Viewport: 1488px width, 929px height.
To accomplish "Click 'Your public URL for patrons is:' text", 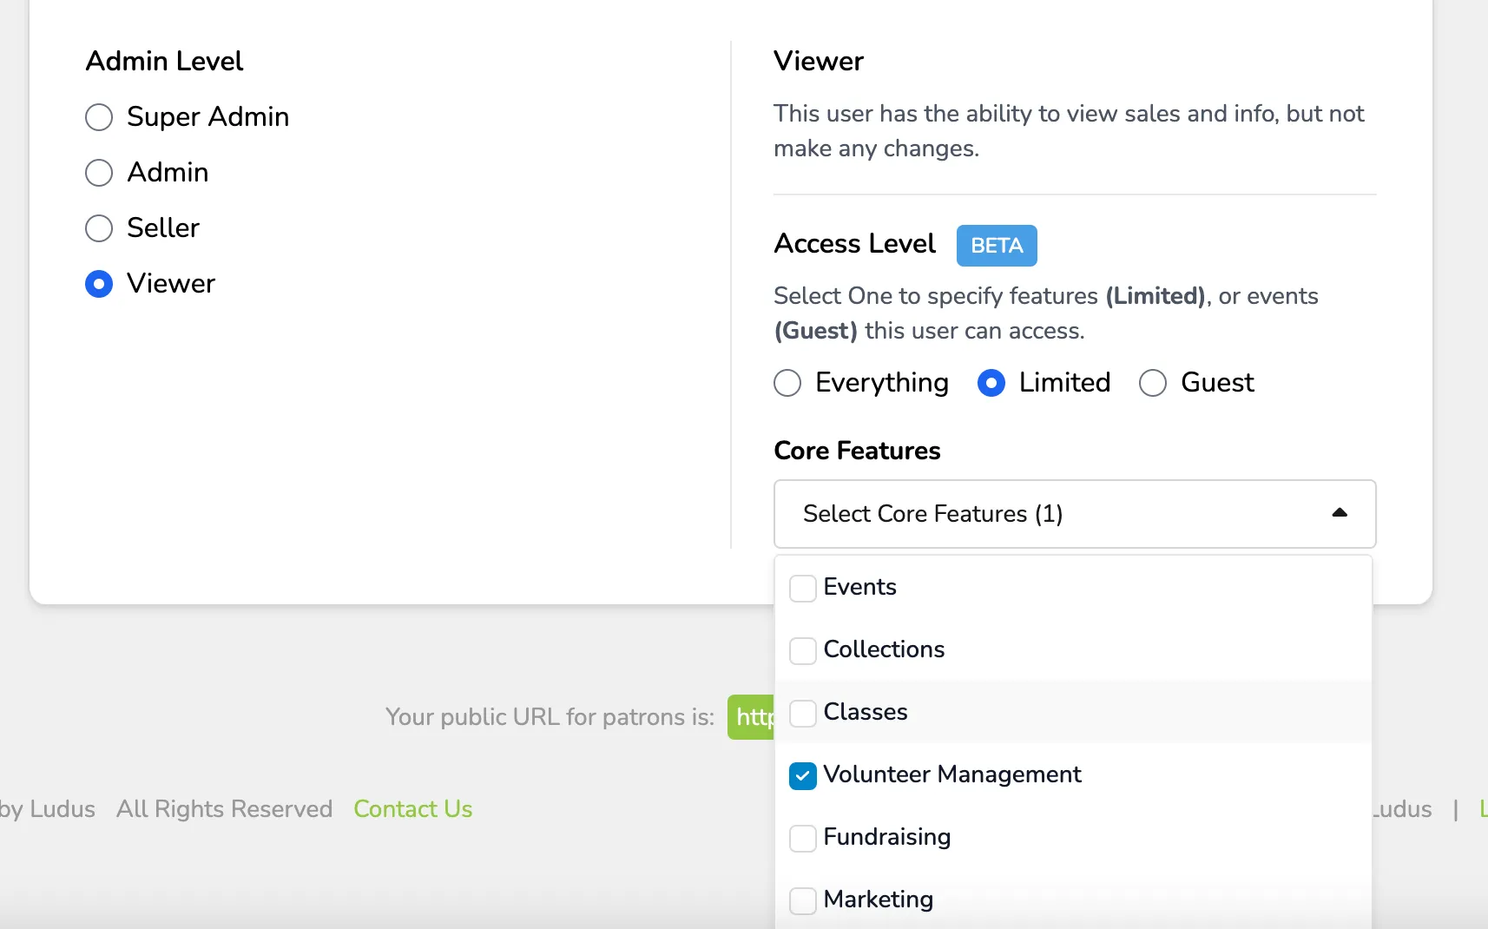I will click(550, 717).
